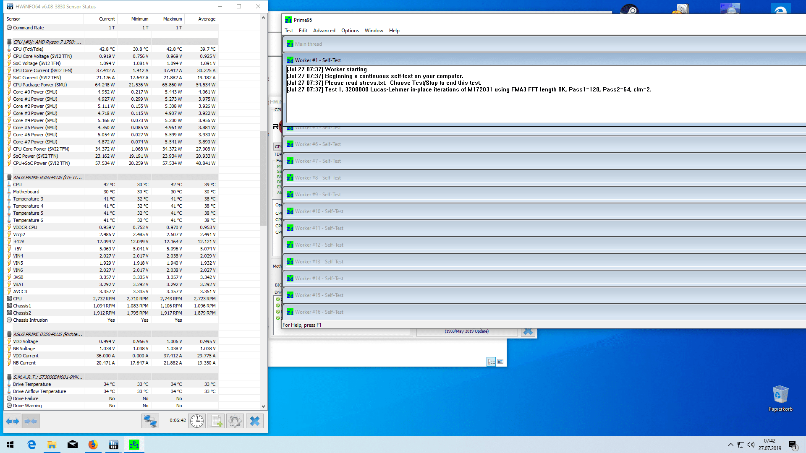Click the Worker #1 window icon
This screenshot has width=806, height=453.
(290, 60)
